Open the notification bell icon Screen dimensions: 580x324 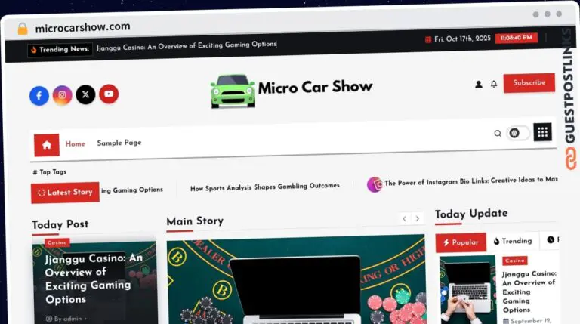click(x=494, y=85)
